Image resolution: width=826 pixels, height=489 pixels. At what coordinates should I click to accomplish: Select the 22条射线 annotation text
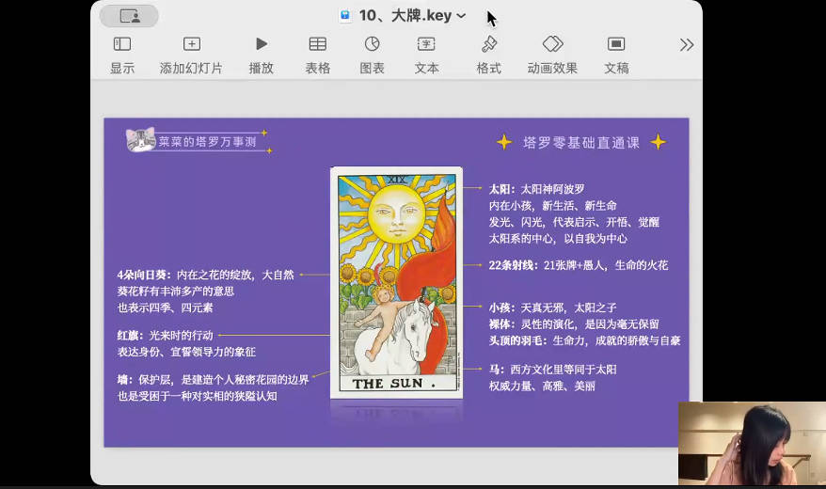tap(578, 265)
